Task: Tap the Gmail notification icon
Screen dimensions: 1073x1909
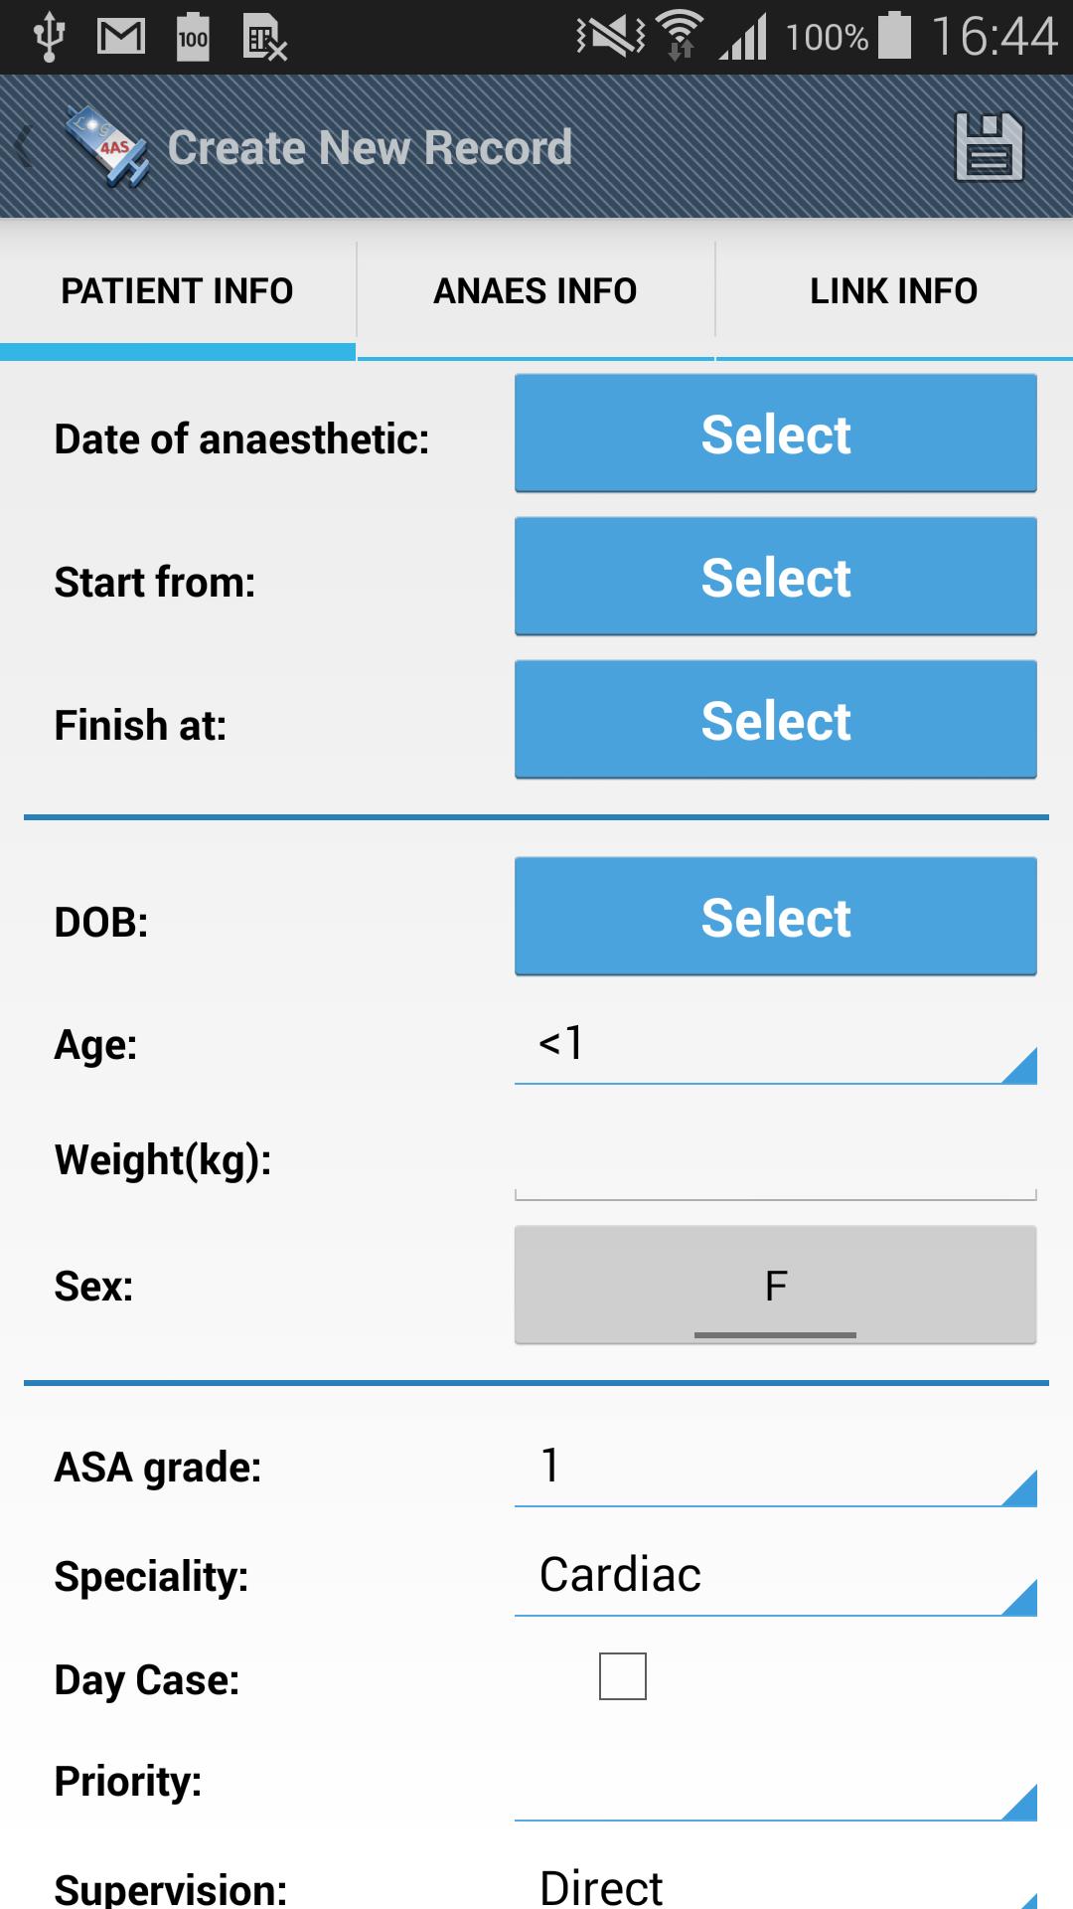Action: [121, 38]
